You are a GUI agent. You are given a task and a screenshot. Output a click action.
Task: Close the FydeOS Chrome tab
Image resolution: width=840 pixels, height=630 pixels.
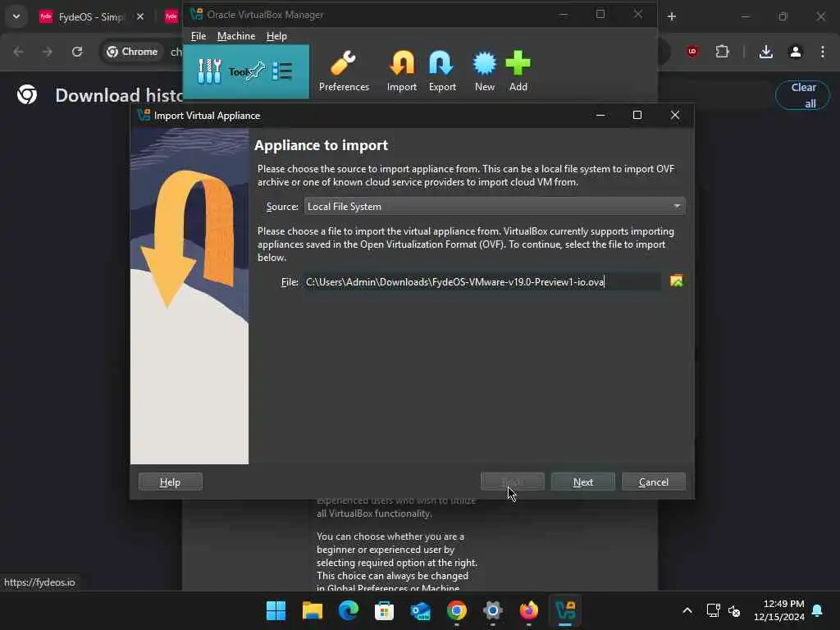pyautogui.click(x=139, y=16)
